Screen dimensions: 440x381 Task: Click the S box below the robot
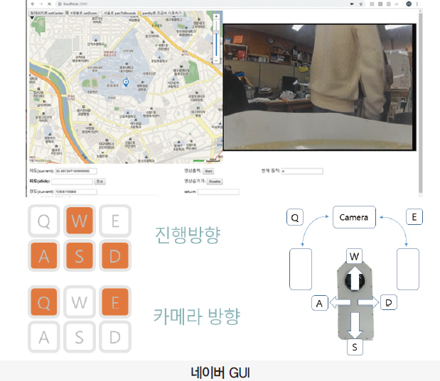355,347
